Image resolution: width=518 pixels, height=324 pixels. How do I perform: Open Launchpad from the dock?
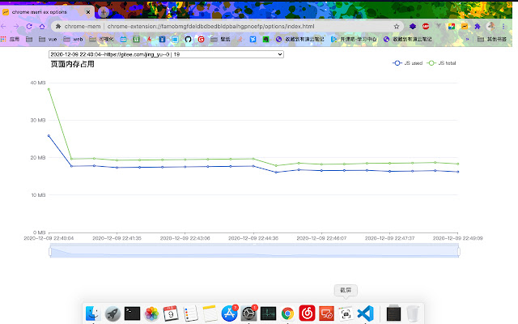[x=113, y=313]
